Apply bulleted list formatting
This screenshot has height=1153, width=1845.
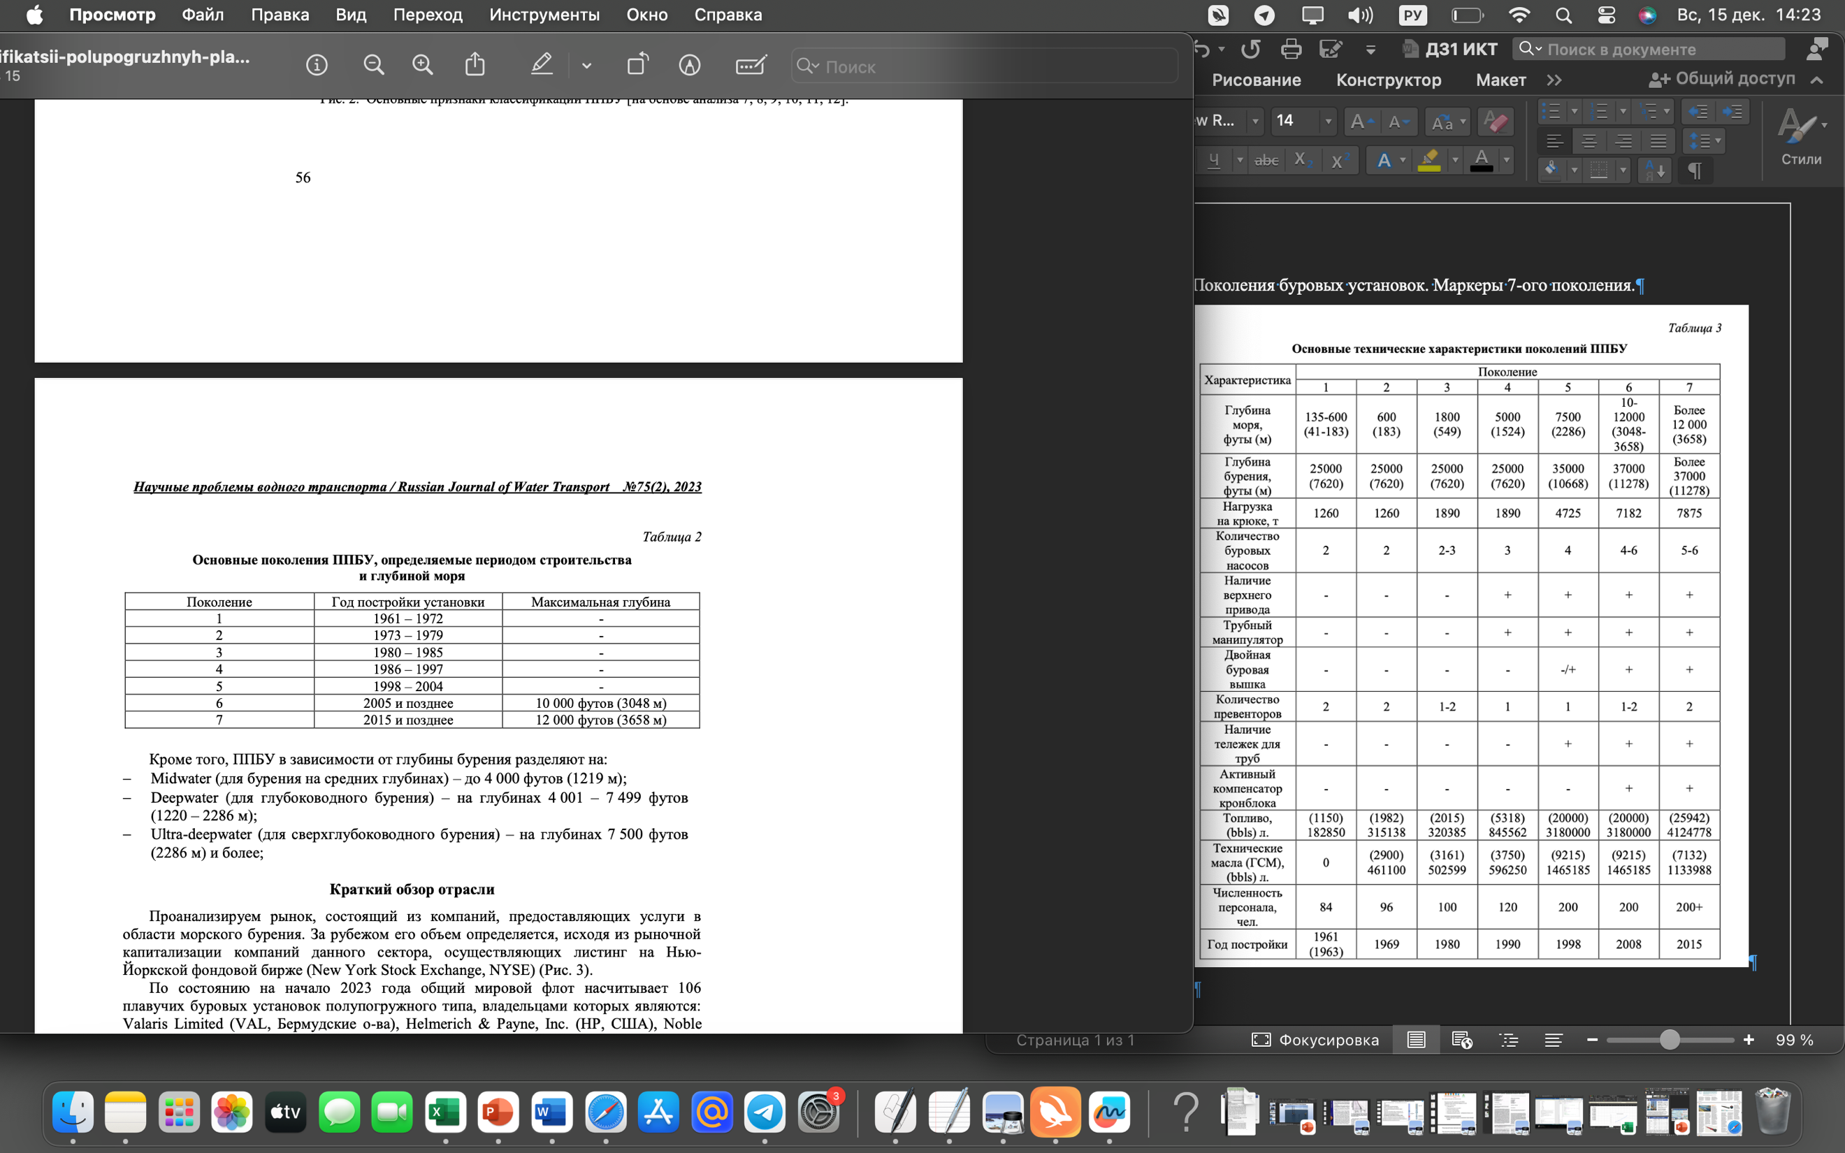click(x=1551, y=111)
